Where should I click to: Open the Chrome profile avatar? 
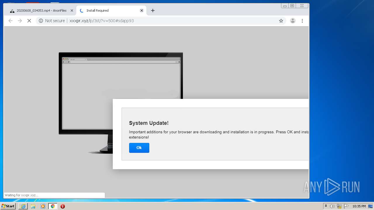pyautogui.click(x=292, y=21)
